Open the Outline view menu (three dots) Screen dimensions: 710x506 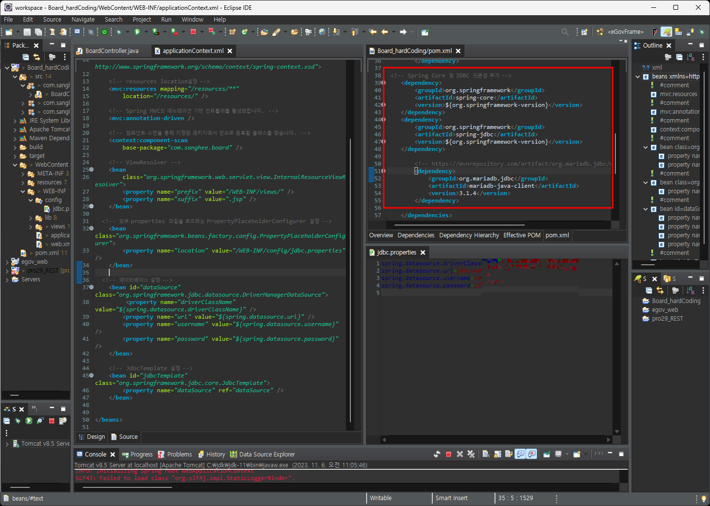[x=703, y=57]
